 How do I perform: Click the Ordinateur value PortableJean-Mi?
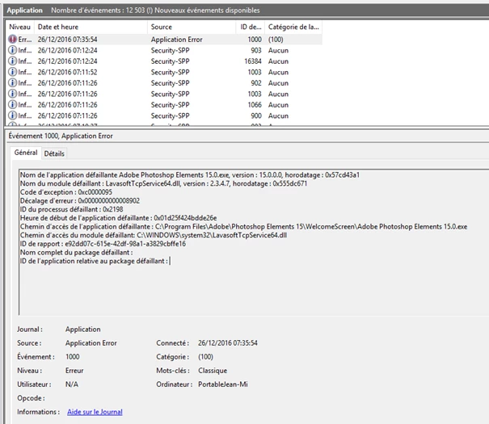[x=222, y=384]
